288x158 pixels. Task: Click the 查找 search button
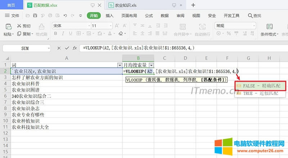(255, 15)
